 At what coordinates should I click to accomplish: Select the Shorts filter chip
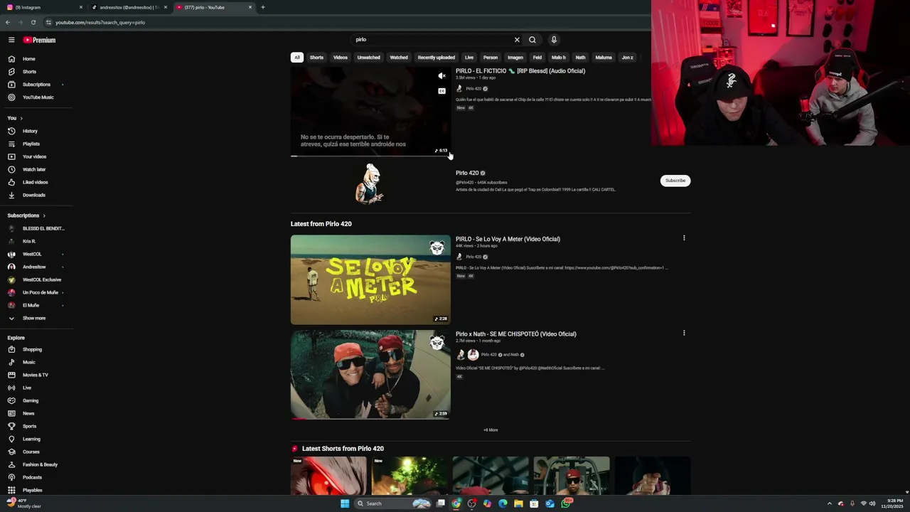316,58
